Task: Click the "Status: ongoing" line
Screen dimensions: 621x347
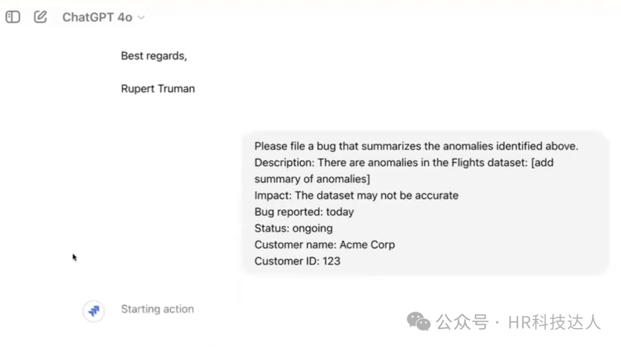Action: [x=293, y=228]
